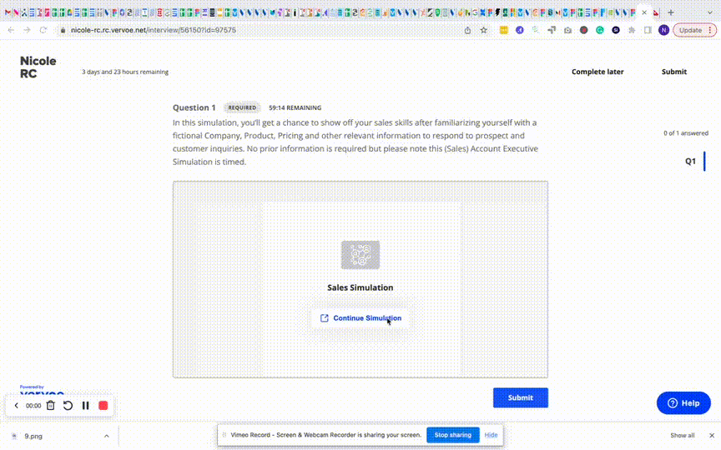Select question Q1 in the side navigator

point(690,161)
